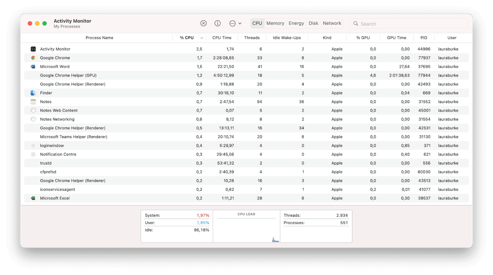Screen dimensions: 493x275
Task: Select the Google Chrome Helper (GPU) row
Action: click(x=246, y=75)
